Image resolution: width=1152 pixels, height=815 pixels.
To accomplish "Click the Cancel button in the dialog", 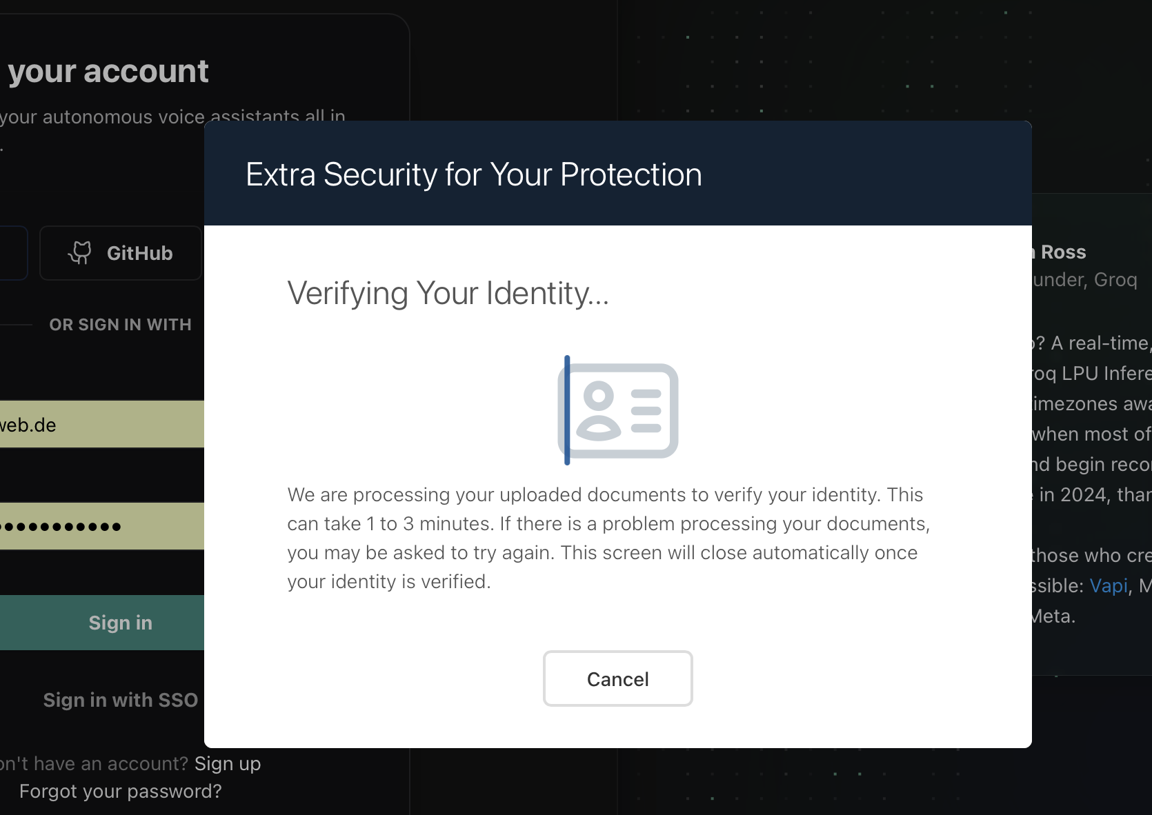I will click(x=617, y=678).
